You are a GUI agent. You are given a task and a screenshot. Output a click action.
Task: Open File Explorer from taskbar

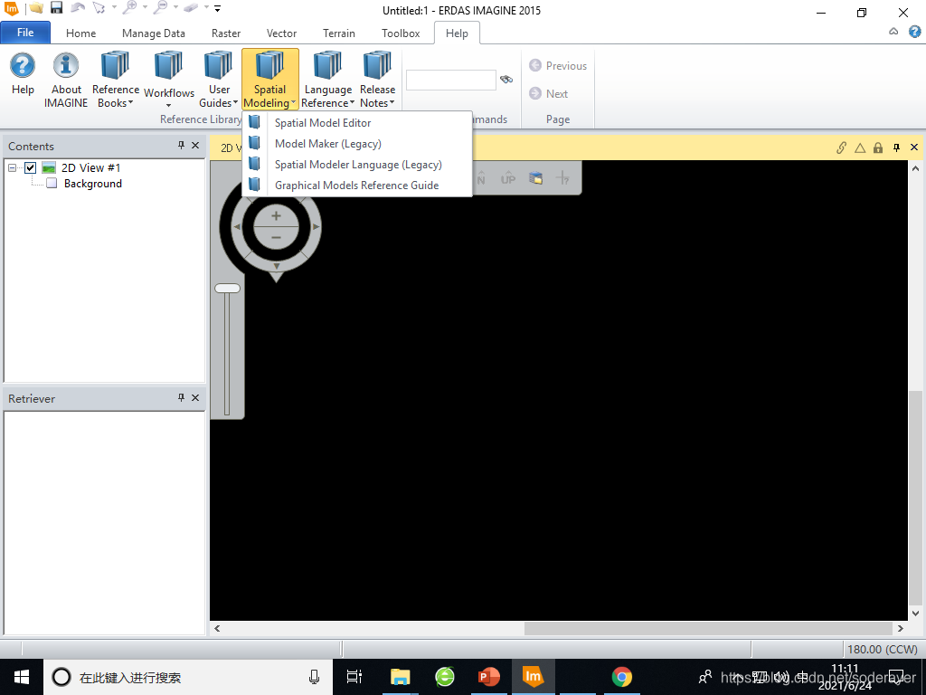pos(400,677)
